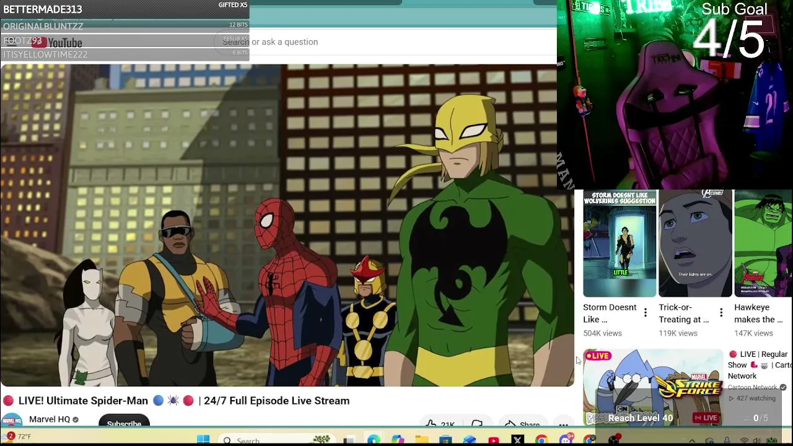Click the 'Hawkeye makes the ...' short title
This screenshot has height=446, width=793.
tap(758, 313)
